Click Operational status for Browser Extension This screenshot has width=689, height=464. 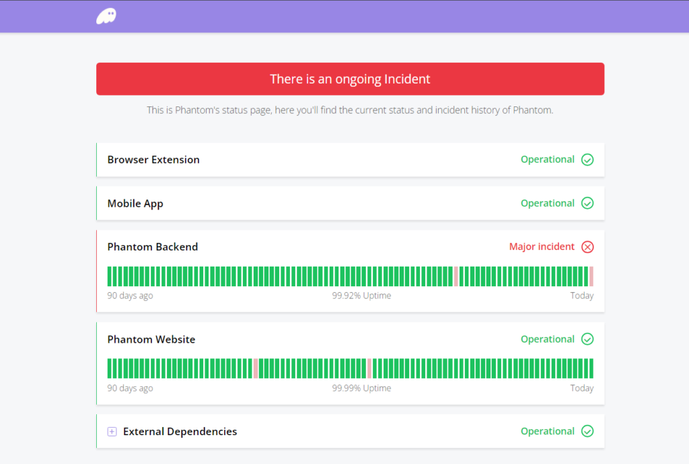pos(548,159)
